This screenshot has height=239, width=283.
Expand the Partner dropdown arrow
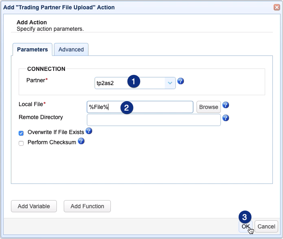170,83
